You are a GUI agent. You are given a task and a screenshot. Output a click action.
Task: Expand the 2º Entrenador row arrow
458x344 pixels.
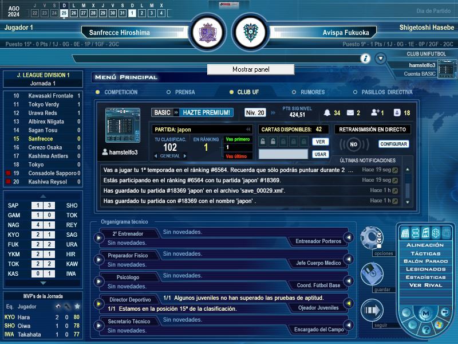pyautogui.click(x=99, y=237)
